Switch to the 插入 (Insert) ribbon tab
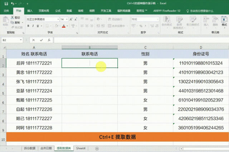Image resolution: width=229 pixels, height=152 pixels. (30, 11)
